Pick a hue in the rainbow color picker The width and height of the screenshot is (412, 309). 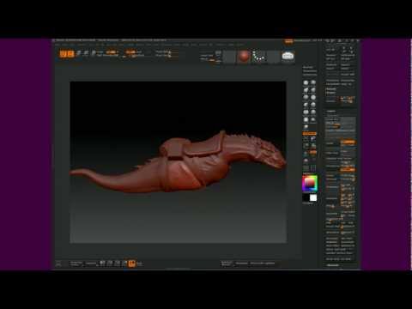pos(310,184)
